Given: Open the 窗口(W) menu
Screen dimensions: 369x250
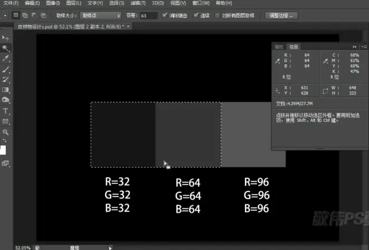Looking at the screenshot, I should coord(201,3).
